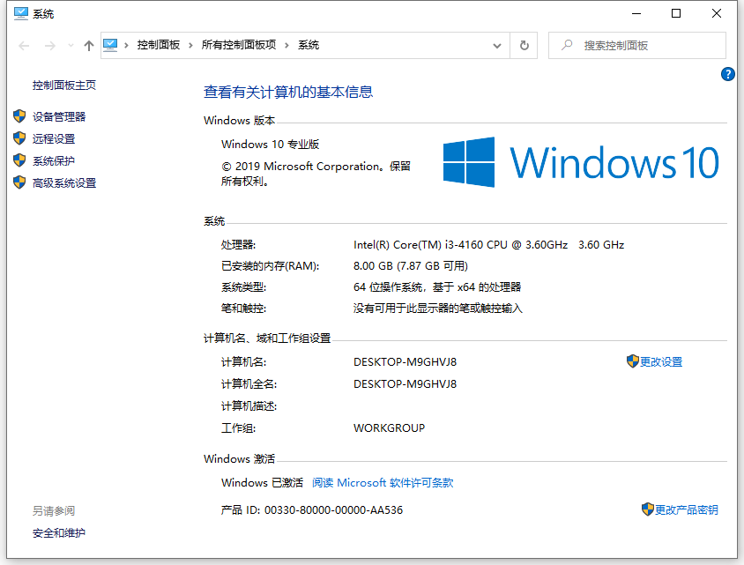
Task: Open 安全和维护 under 另请参阅
Action: [x=59, y=533]
